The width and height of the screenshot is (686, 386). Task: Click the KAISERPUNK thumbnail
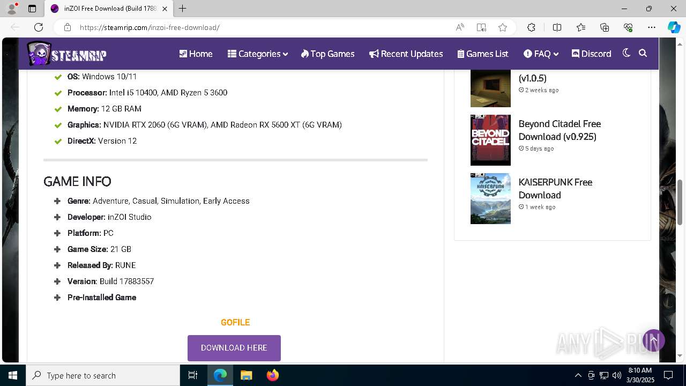pyautogui.click(x=490, y=198)
